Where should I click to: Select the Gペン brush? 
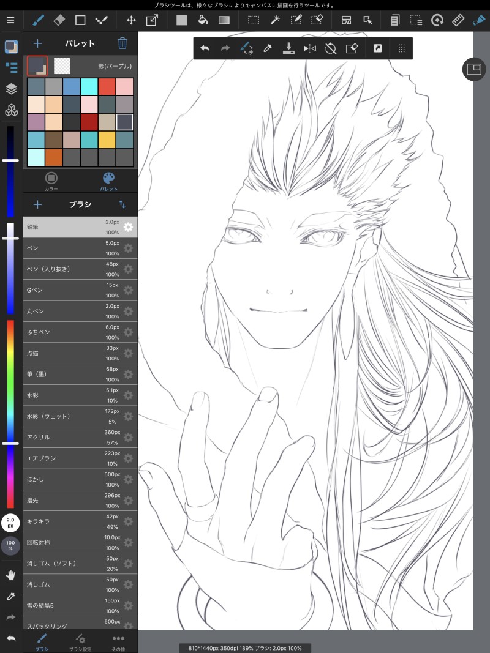(x=80, y=290)
